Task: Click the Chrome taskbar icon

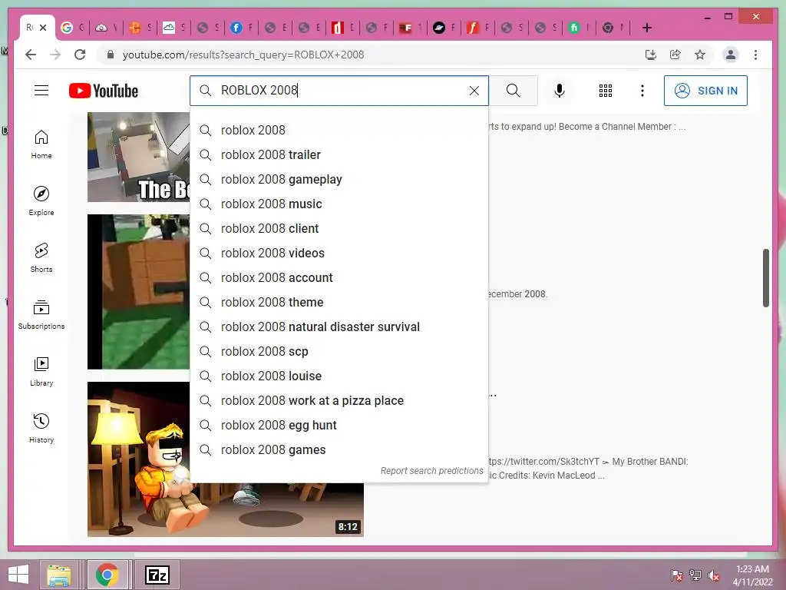Action: pos(107,575)
